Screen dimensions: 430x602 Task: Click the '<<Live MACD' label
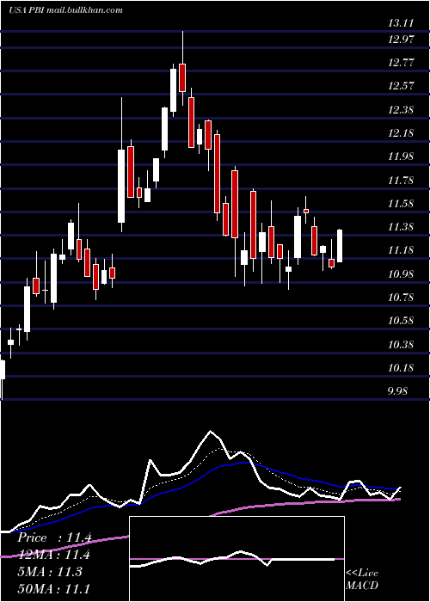[x=362, y=579]
